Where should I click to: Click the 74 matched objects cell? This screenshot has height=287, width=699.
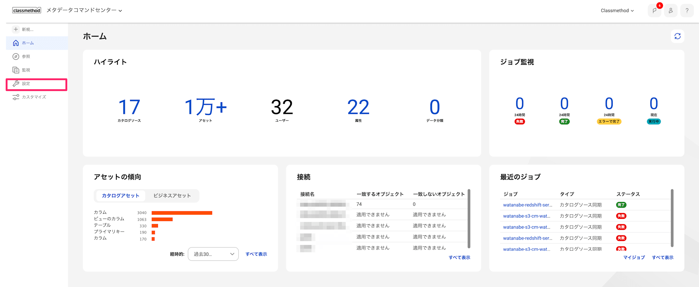tap(359, 204)
